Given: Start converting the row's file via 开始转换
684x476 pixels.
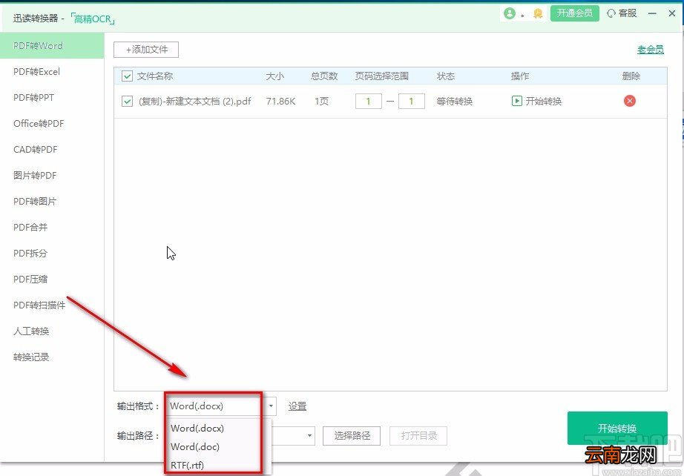Looking at the screenshot, I should tap(536, 101).
